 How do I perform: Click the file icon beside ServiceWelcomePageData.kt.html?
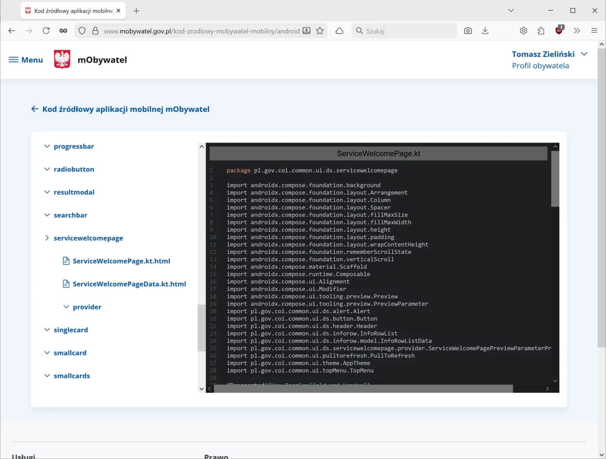point(66,284)
